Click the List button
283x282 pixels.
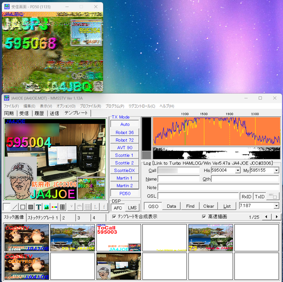tap(227, 206)
